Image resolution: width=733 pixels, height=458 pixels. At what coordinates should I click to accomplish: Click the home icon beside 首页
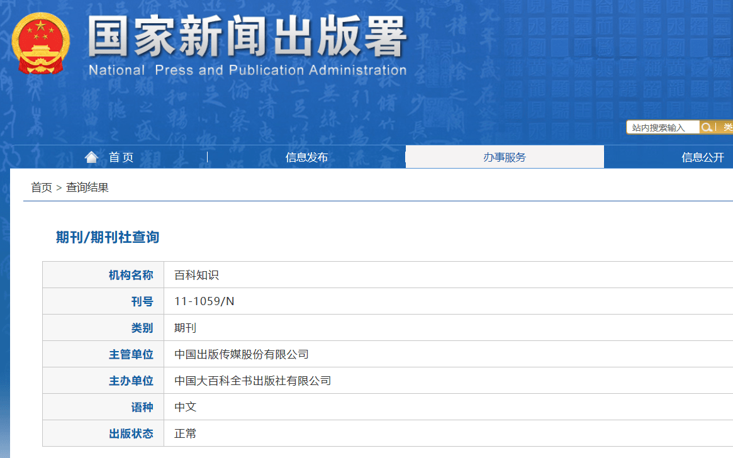tap(91, 157)
